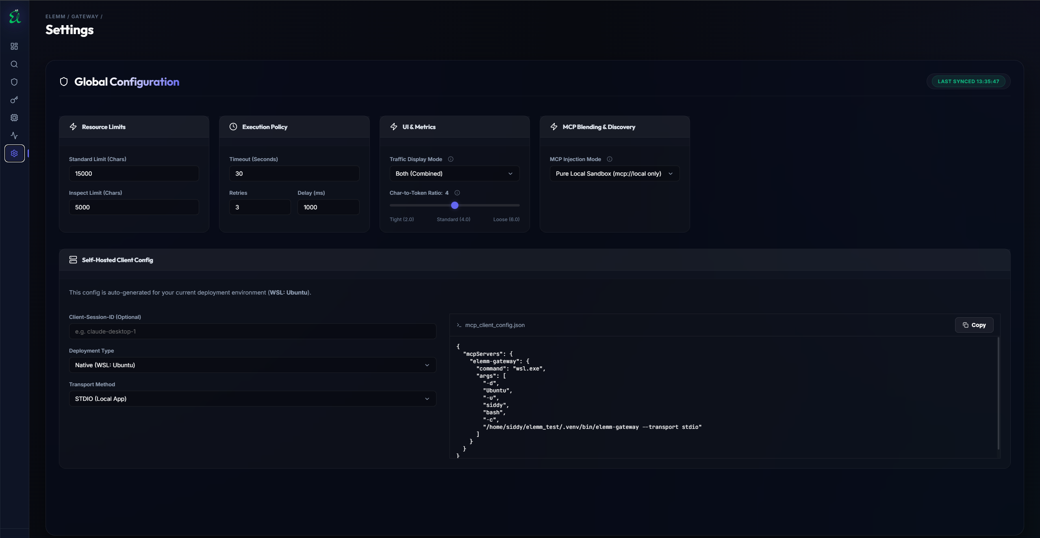1040x538 pixels.
Task: Open the search icon in the sidebar
Action: coord(14,64)
